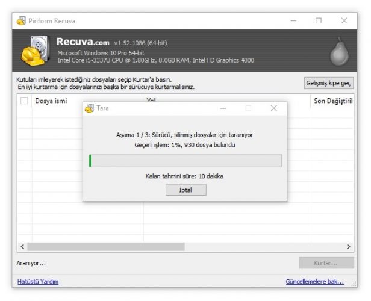Viewport: 371px width, 301px height.
Task: Close the Piriform Recuva main window
Action: click(344, 21)
